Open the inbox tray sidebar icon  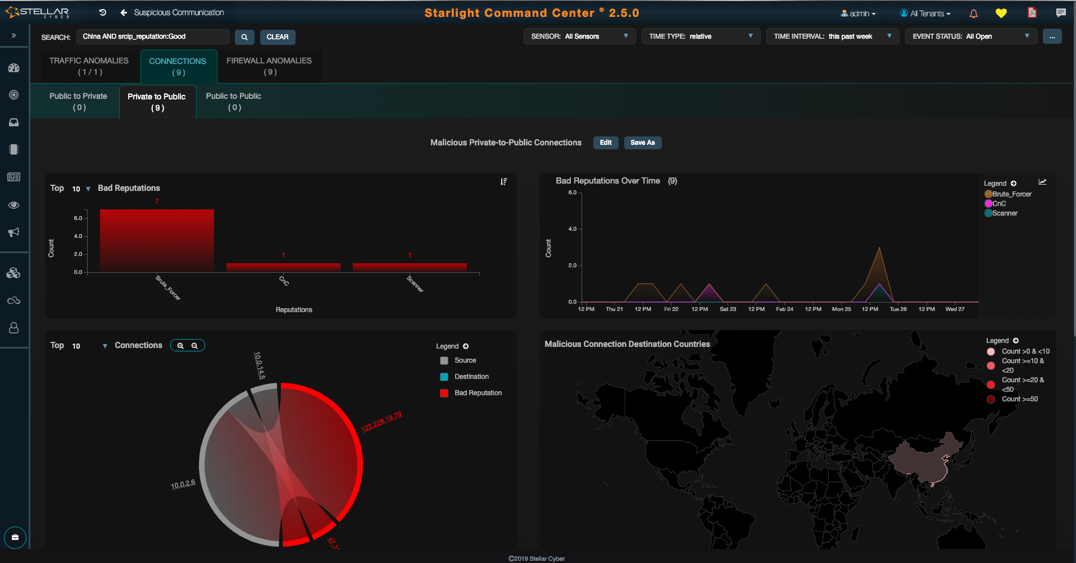pyautogui.click(x=14, y=122)
